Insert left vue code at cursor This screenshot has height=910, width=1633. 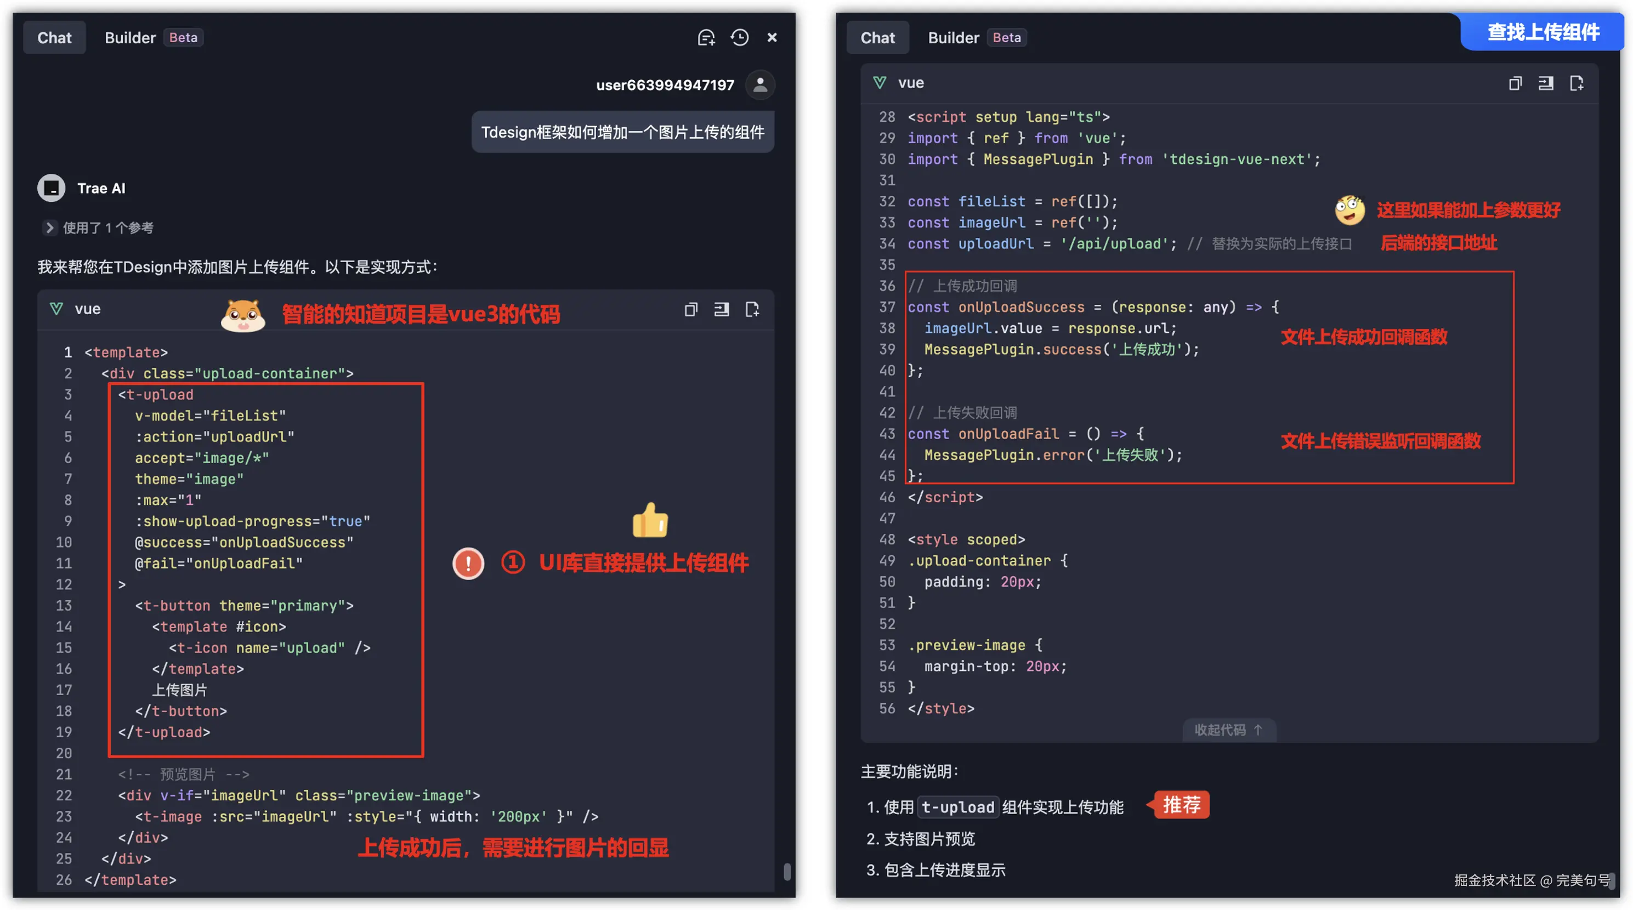(x=722, y=309)
